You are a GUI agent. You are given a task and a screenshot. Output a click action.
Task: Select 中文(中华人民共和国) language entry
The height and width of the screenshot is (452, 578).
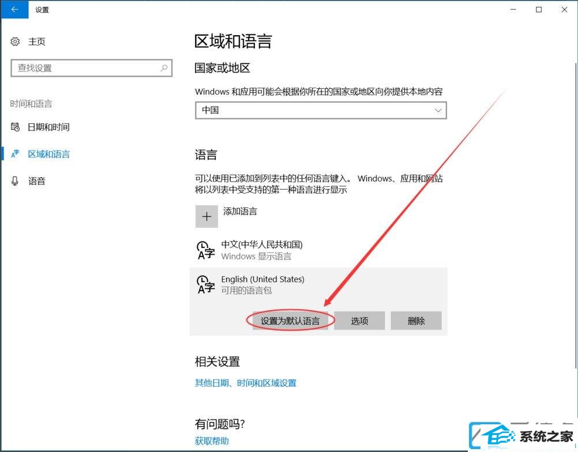coord(318,250)
